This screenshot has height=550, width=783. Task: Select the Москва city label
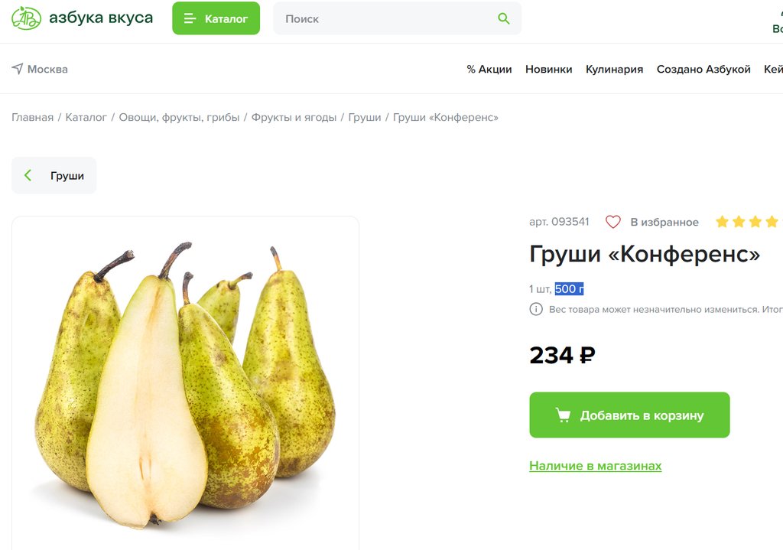(47, 70)
